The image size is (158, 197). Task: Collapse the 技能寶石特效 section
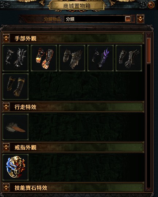click(6, 188)
